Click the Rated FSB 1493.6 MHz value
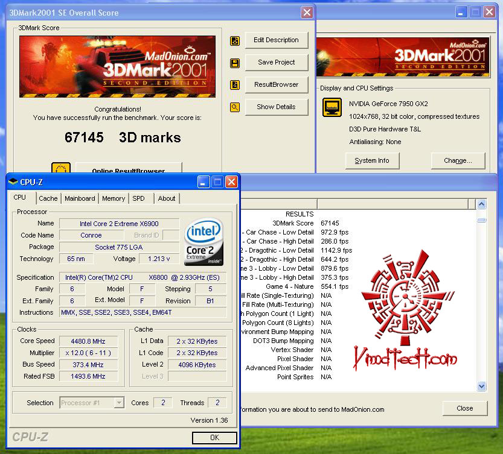The image size is (503, 454). pyautogui.click(x=88, y=376)
